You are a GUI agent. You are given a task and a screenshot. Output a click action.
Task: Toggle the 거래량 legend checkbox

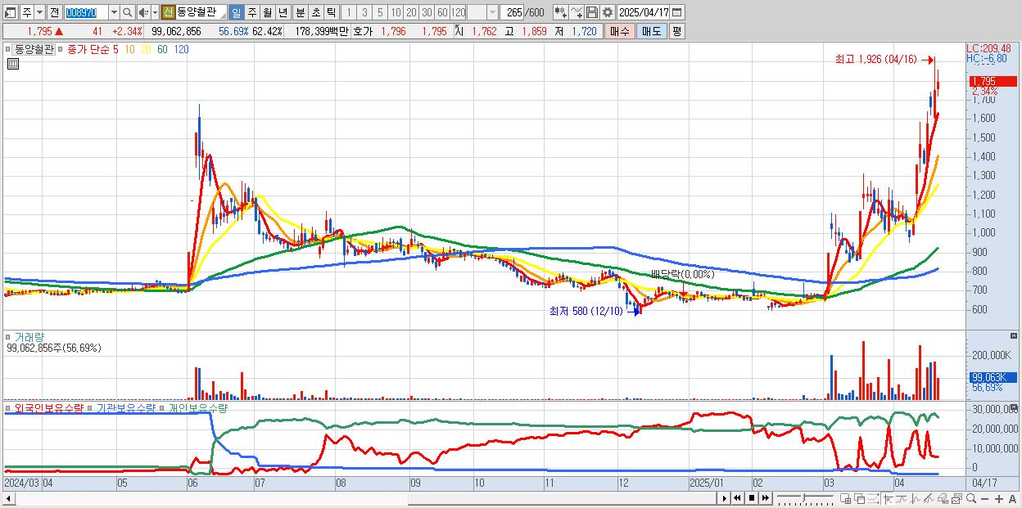[9, 337]
